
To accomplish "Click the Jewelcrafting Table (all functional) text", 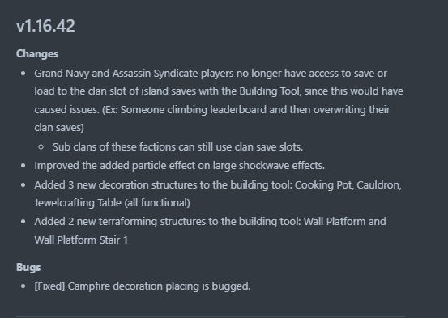I will 112,203.
